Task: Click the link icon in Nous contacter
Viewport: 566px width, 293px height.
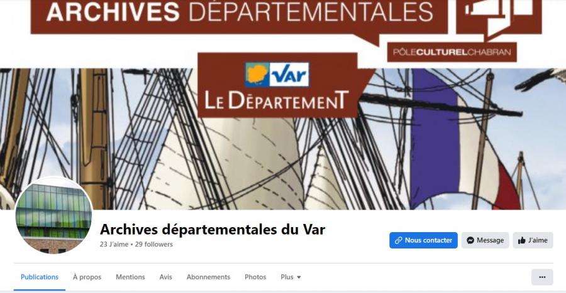Action: (x=398, y=240)
